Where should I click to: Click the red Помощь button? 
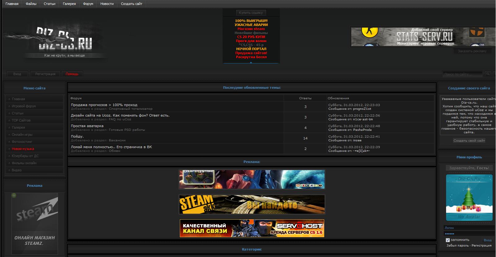pyautogui.click(x=72, y=74)
